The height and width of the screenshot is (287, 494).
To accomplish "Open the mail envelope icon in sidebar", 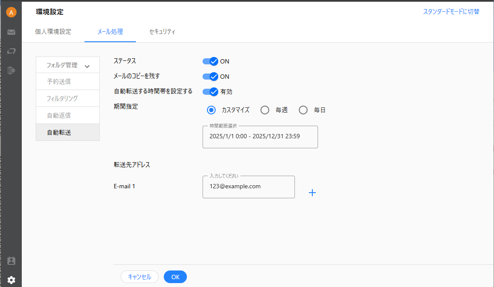I will click(x=11, y=32).
